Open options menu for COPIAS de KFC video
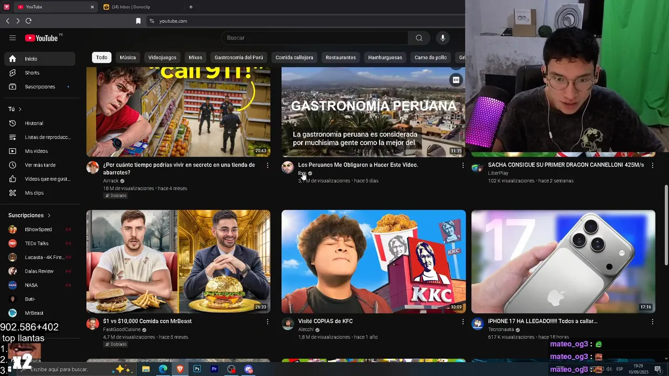This screenshot has width=669, height=376. point(463,322)
